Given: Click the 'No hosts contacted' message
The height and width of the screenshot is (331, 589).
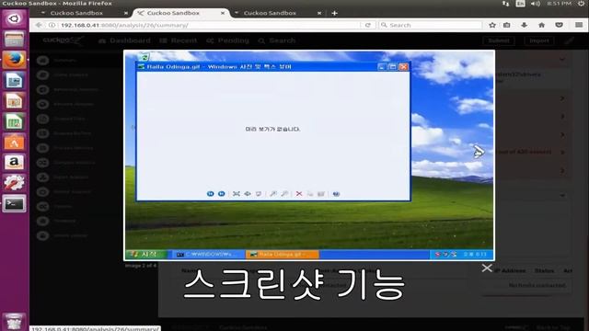Looking at the screenshot, I should (537, 285).
